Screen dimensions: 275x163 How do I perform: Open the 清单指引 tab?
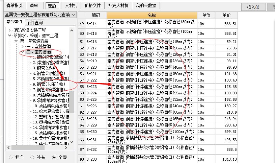pyautogui.click(x=15, y=5)
